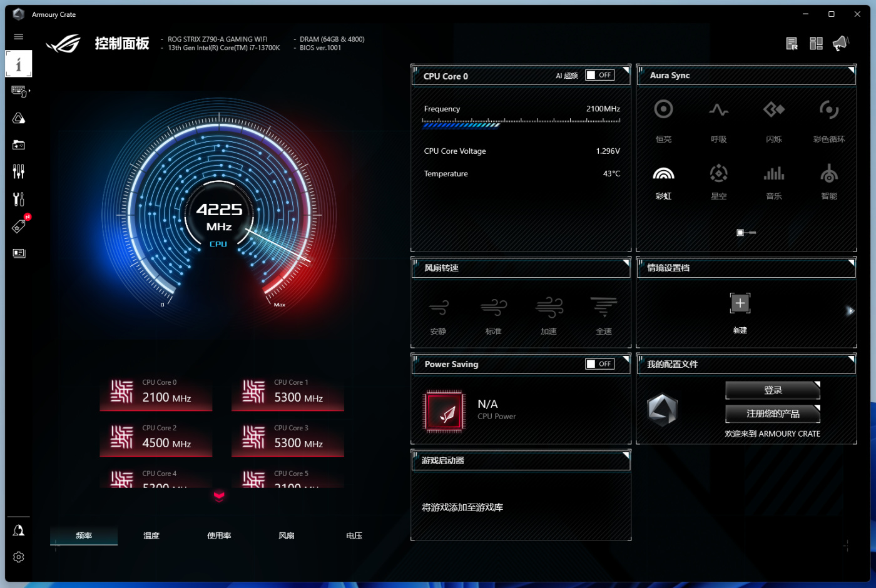Switch to the 风扇 tab

(287, 535)
